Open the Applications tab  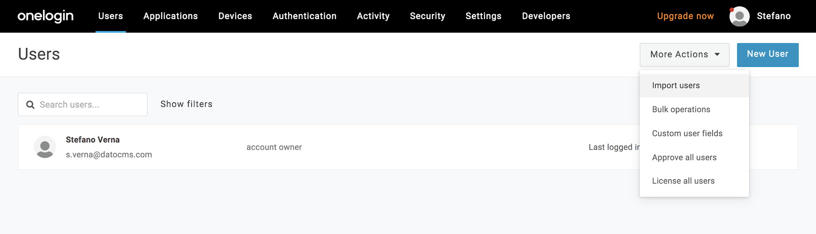click(x=171, y=16)
